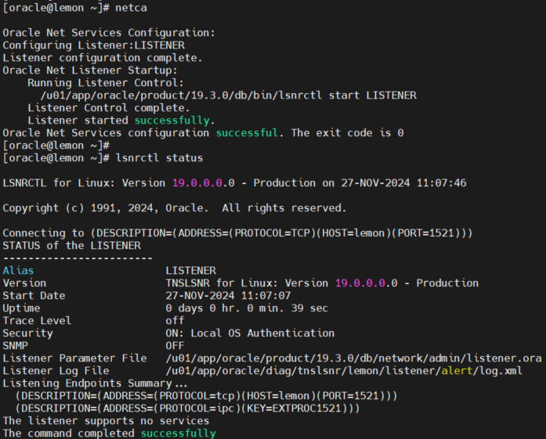Screen dimensions: 546x439
Task: Click the 'lsnrctl status' command text
Action: tap(159, 158)
